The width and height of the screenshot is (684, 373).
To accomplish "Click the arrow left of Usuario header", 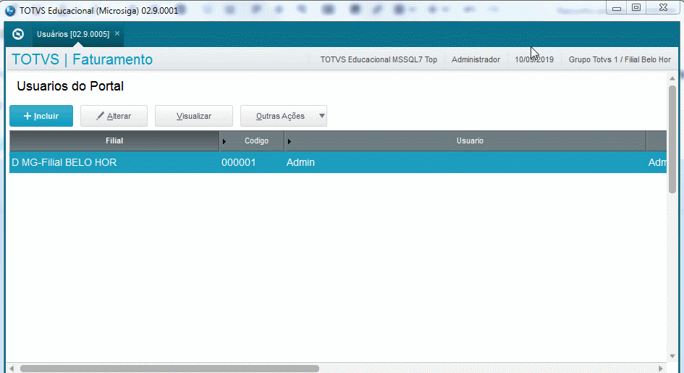I will tap(290, 141).
